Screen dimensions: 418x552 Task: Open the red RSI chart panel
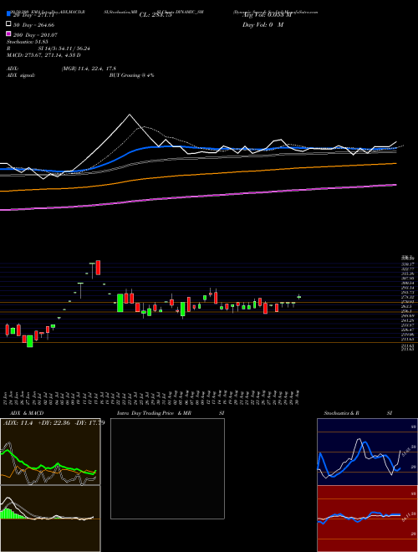pyautogui.click(x=367, y=519)
